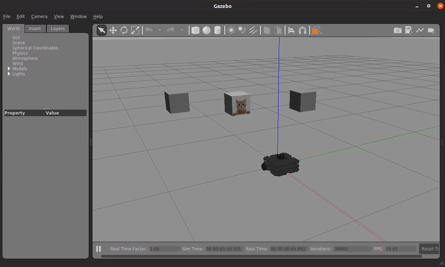The image size is (445, 267).
Task: Select Physics in the World panel
Action: 20,53
